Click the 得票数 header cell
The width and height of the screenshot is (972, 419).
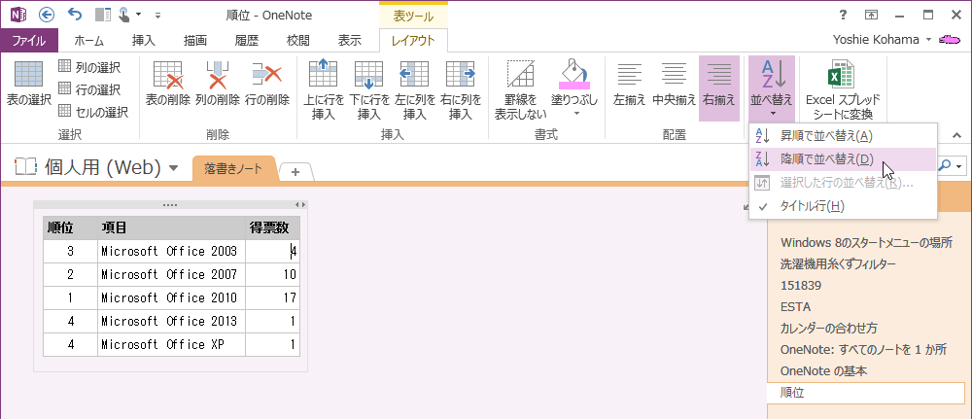[273, 228]
